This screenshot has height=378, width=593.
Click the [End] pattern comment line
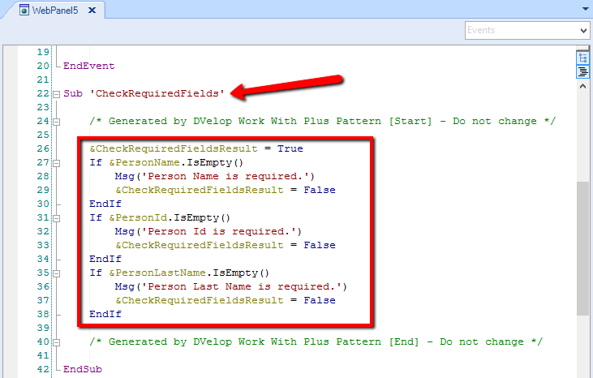(x=316, y=341)
